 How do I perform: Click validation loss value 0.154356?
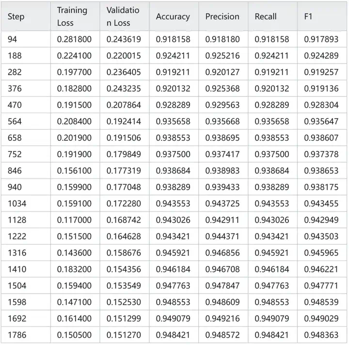pyautogui.click(x=124, y=269)
